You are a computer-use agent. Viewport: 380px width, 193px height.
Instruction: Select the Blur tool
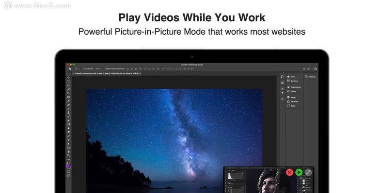69,128
